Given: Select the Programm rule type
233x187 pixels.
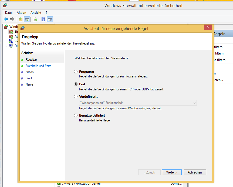Looking at the screenshot, I should 76,72.
